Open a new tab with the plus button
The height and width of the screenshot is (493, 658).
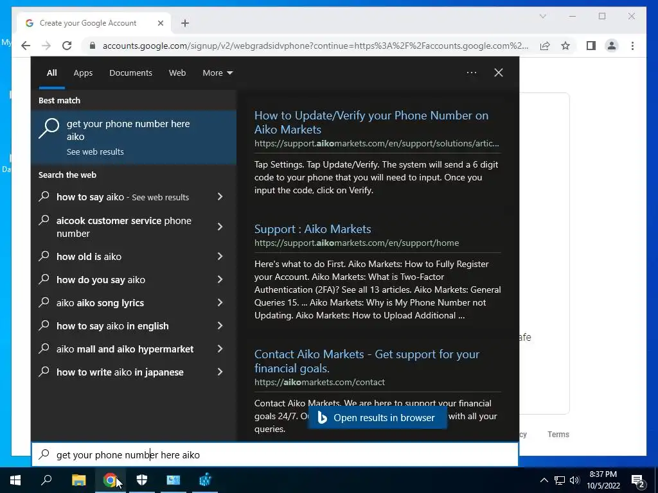click(185, 23)
